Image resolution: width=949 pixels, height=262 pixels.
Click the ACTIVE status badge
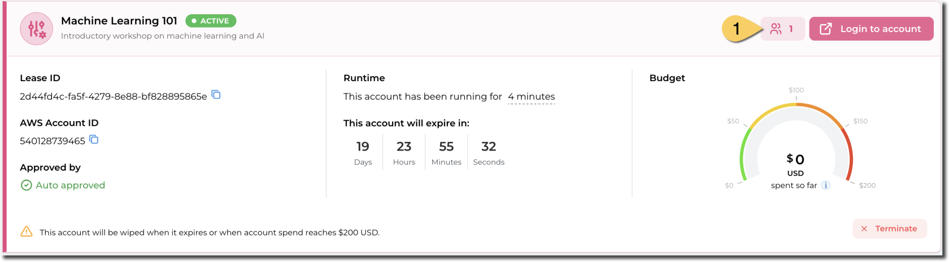[x=211, y=21]
